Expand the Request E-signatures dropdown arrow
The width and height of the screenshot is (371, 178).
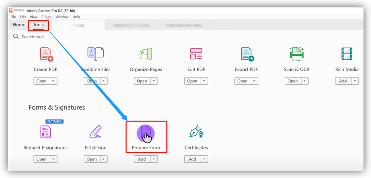[x=53, y=159]
